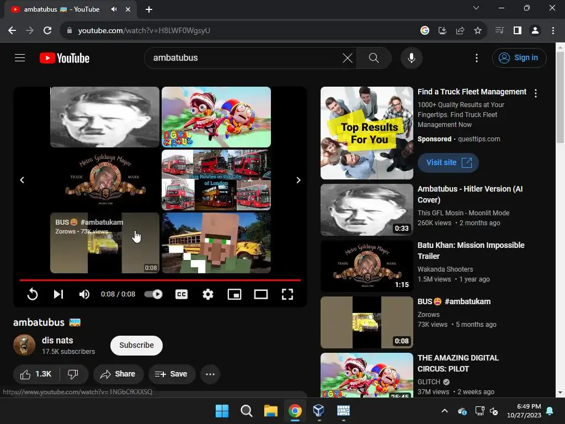Replay the video
This screenshot has height=424, width=565.
tap(33, 294)
